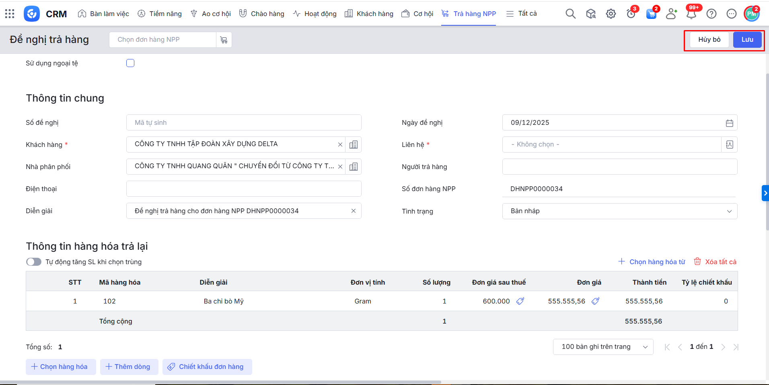Viewport: 769px width, 385px height.
Task: Open the Tất cả menu
Action: tap(522, 14)
